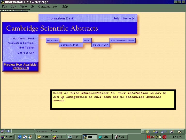Click the security lock icon in status bar
Screen dimensions: 186x140
click(x=2, y=131)
